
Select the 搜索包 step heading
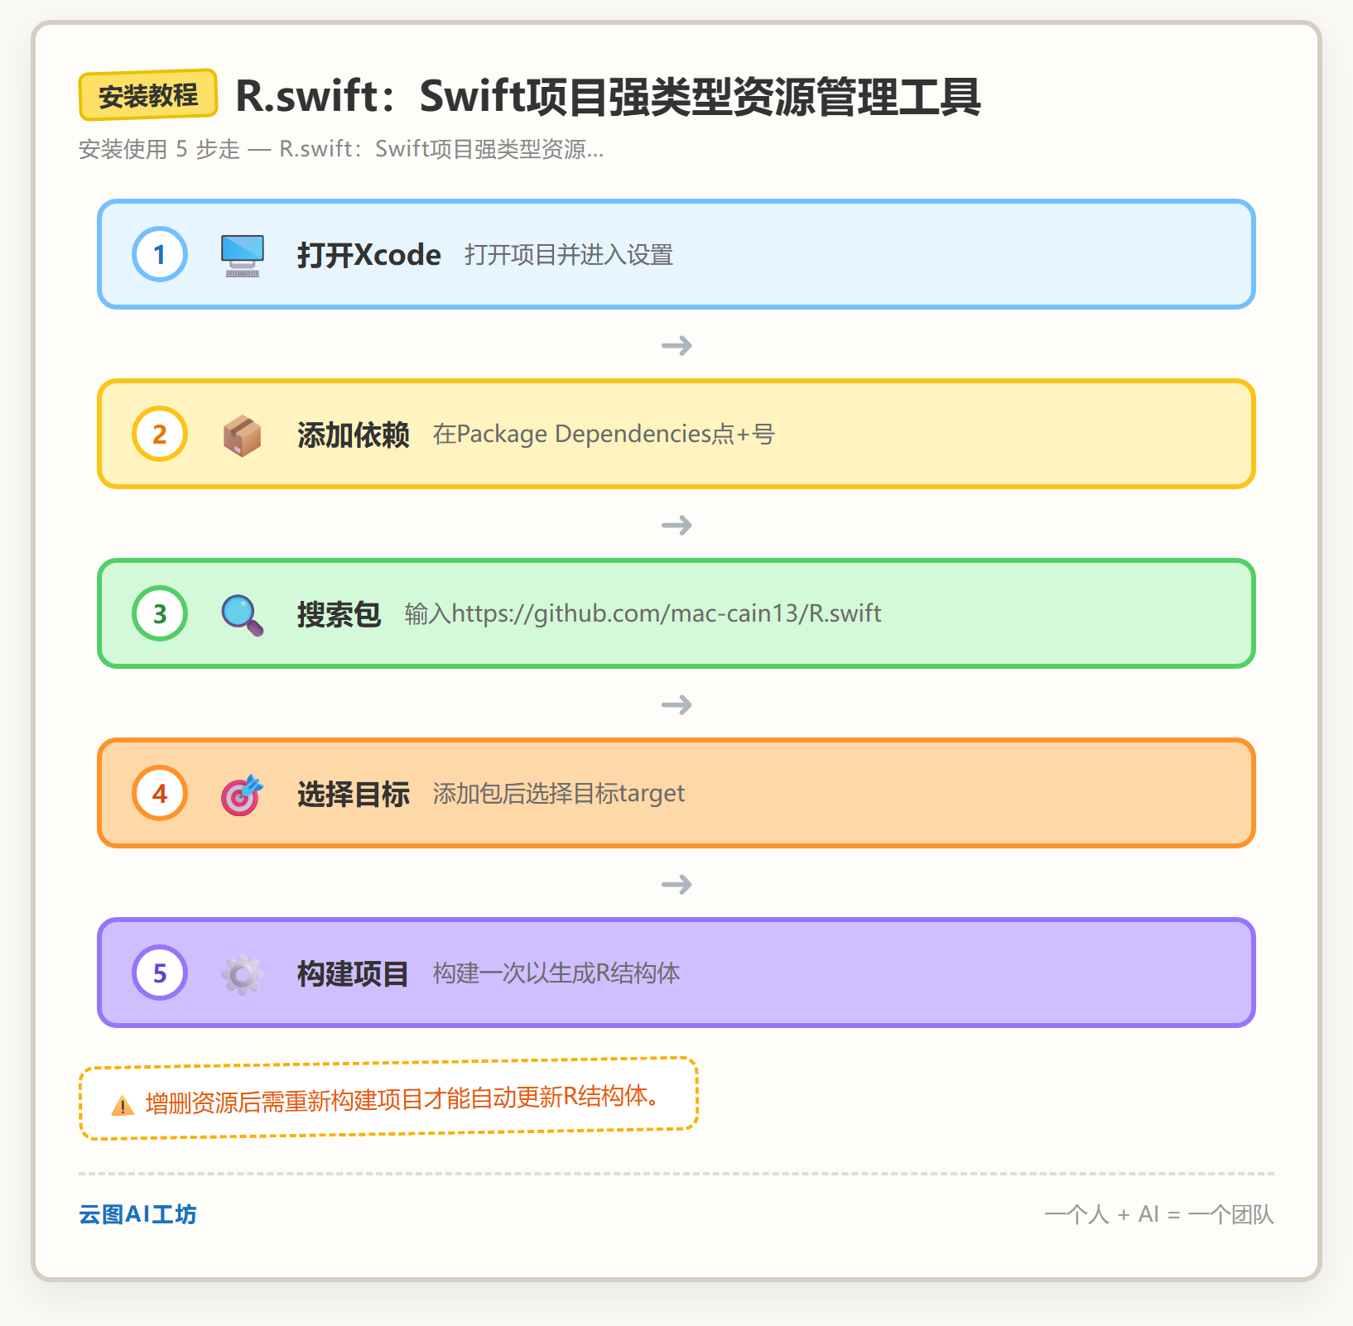click(x=339, y=614)
